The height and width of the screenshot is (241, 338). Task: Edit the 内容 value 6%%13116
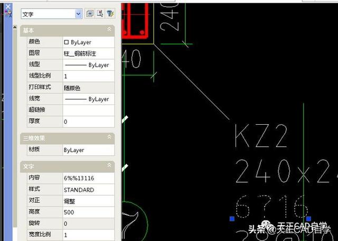(x=88, y=178)
